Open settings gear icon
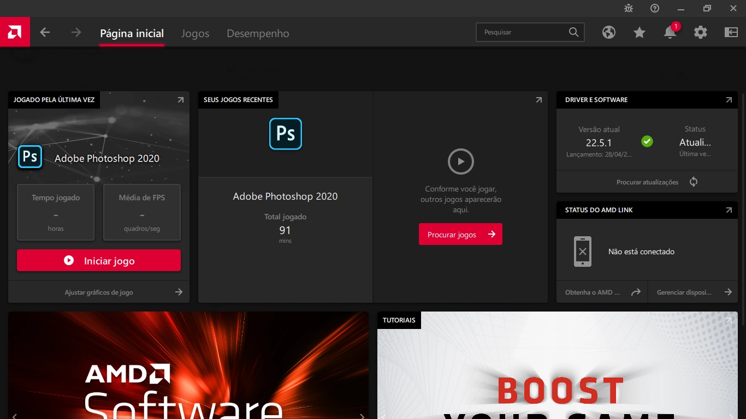746x419 pixels. 701,32
